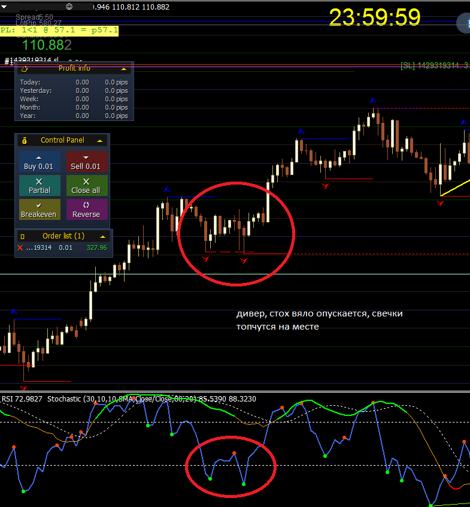
Task: Click the yellow PL: 1<1 @ 57.1 label
Action: (59, 31)
